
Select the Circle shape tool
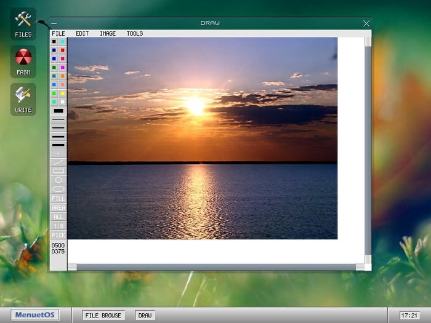click(x=58, y=180)
